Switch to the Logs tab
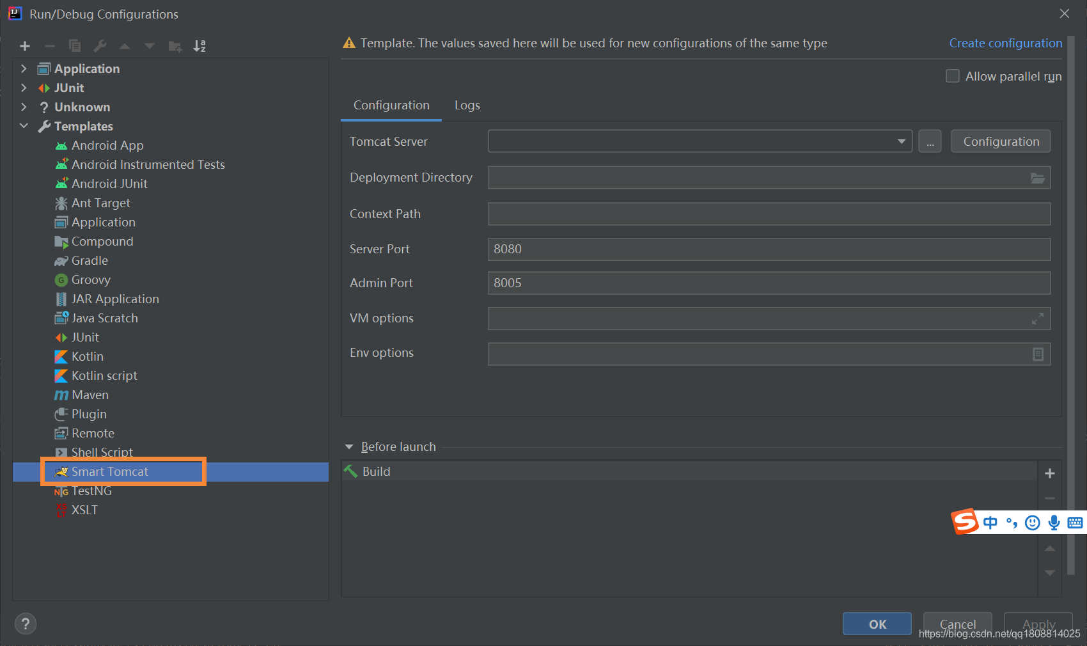 point(467,106)
